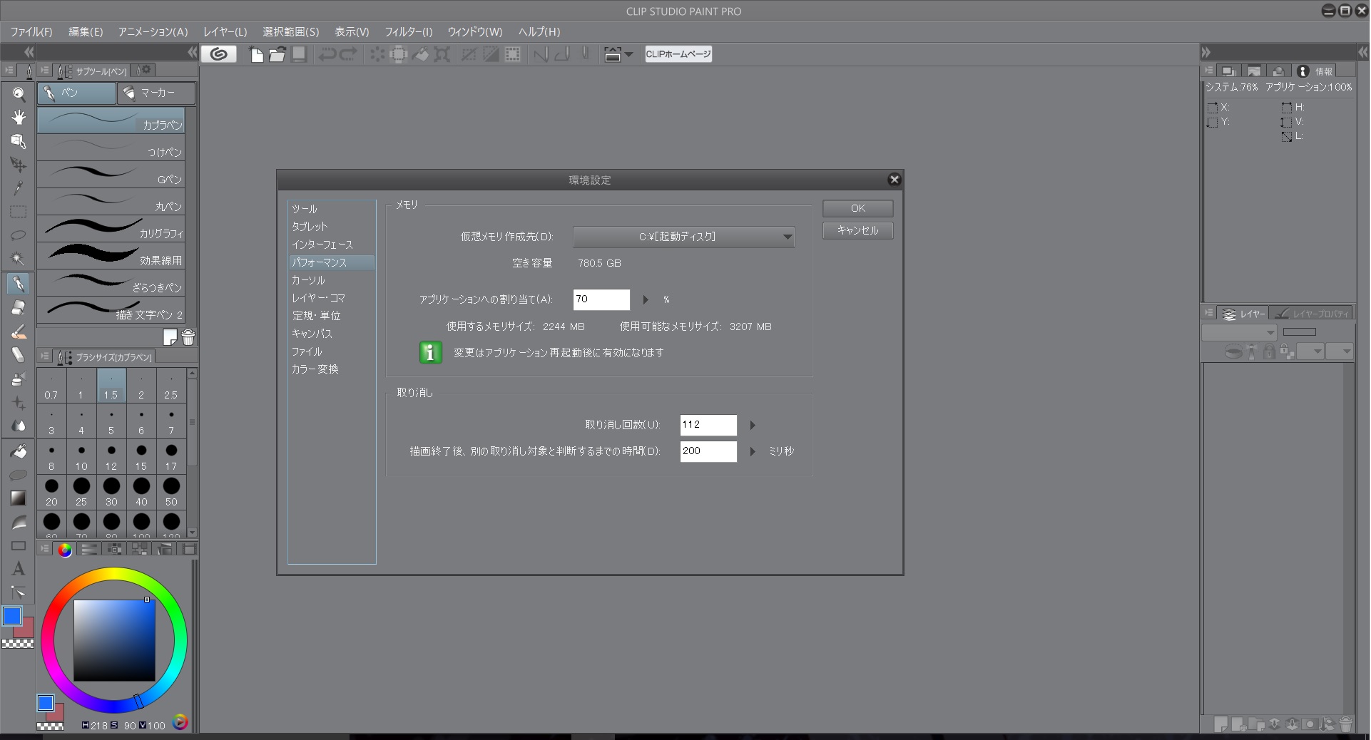This screenshot has height=740, width=1371.
Task: Click the New file icon in toolbar
Action: (257, 54)
